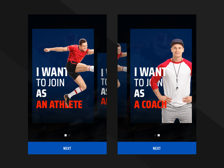Select the active white dot on athlete screen
The height and width of the screenshot is (168, 224).
point(66,135)
